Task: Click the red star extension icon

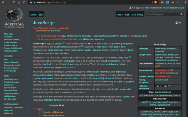Action: pos(167,2)
